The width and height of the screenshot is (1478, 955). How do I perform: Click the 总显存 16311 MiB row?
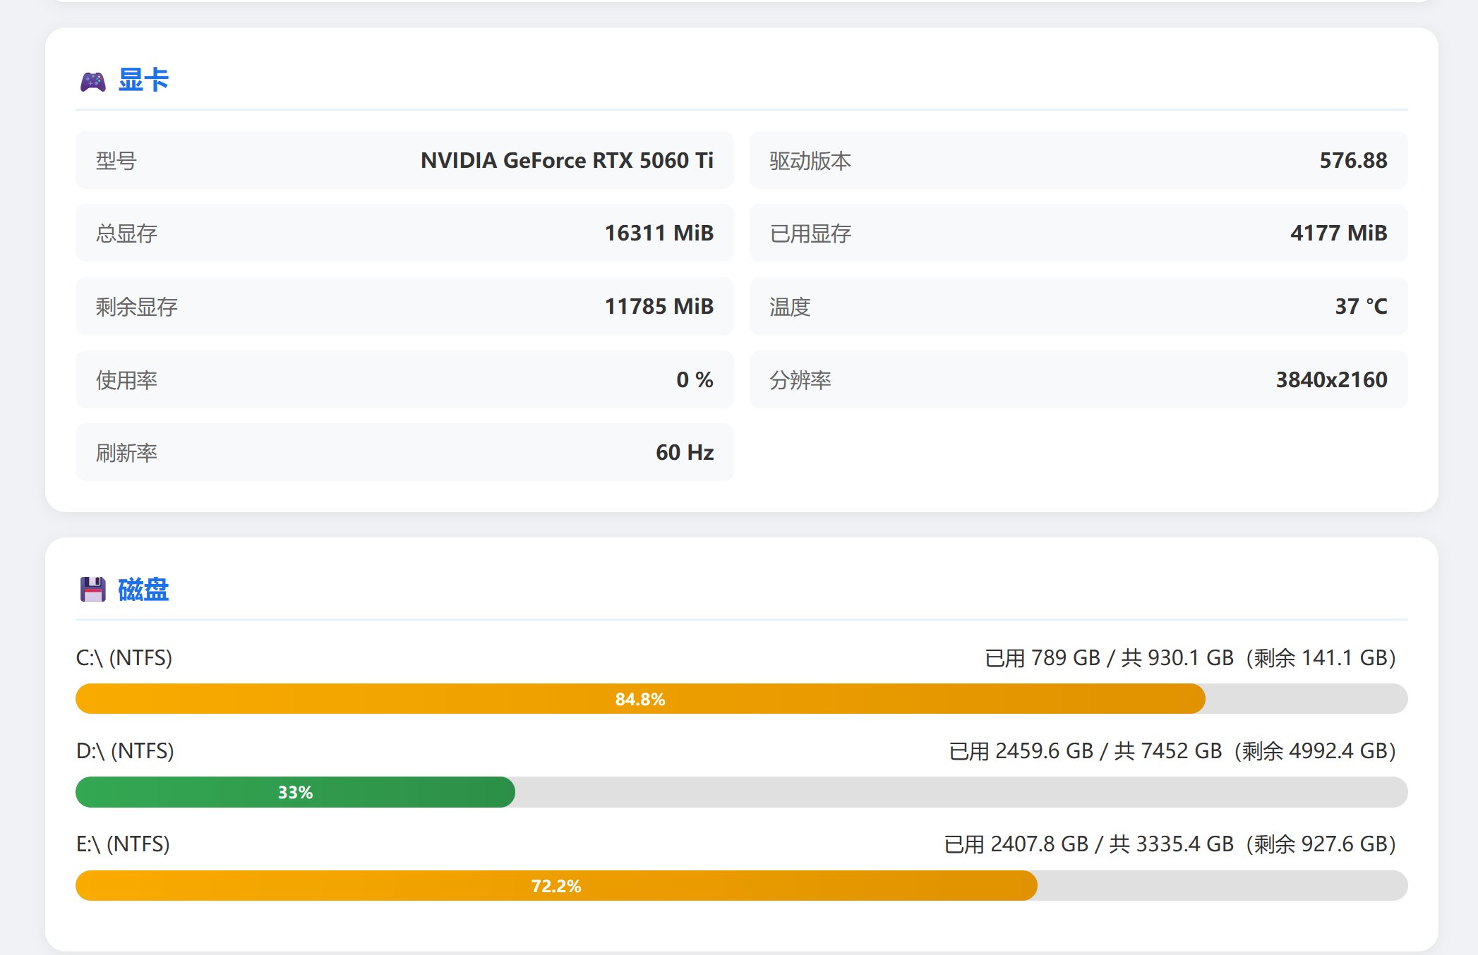[404, 233]
